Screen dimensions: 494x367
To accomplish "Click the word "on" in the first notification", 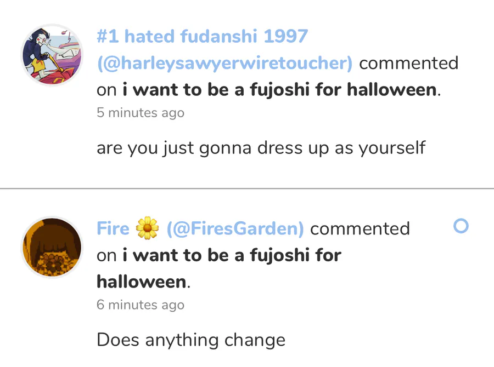I will [x=106, y=90].
